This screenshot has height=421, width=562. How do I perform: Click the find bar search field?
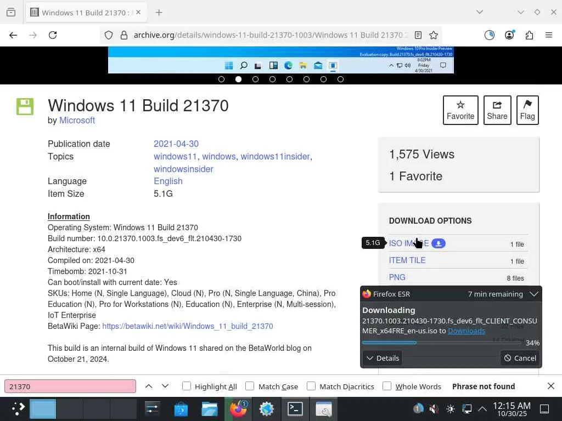70,386
